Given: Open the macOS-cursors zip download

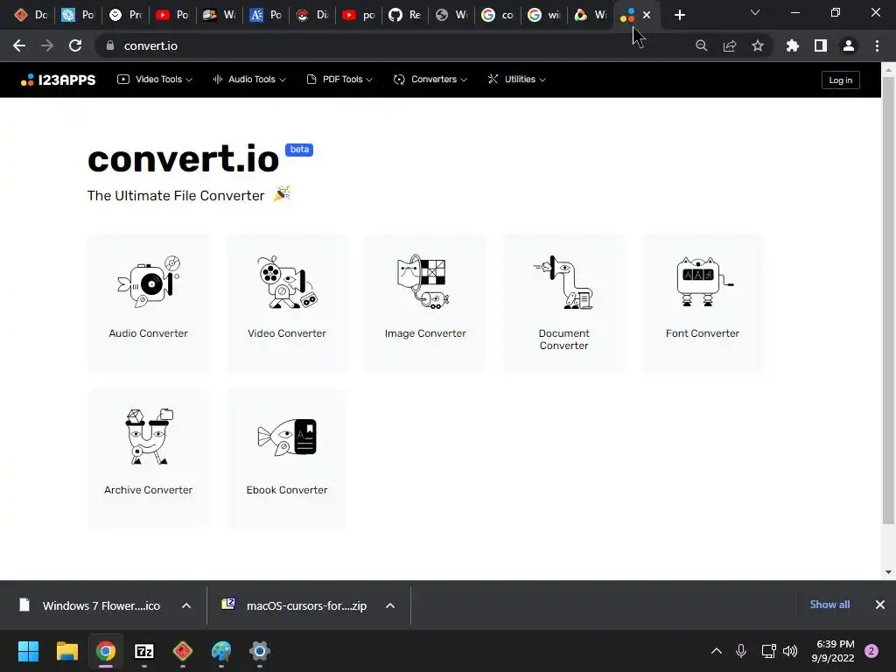Looking at the screenshot, I should pyautogui.click(x=296, y=605).
